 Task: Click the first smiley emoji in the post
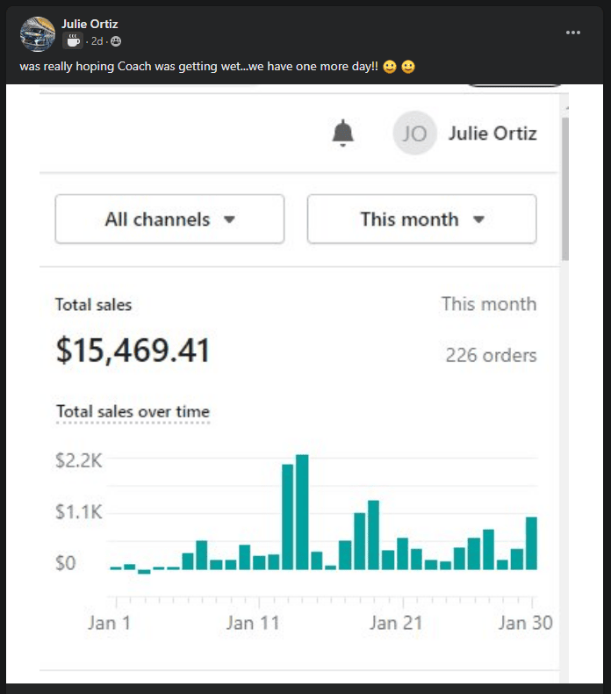point(390,68)
